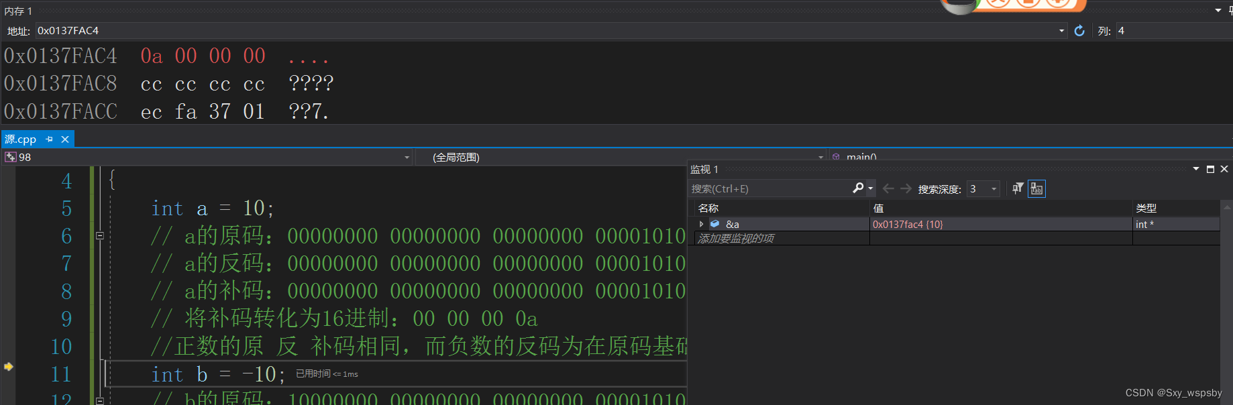Click the value 0x0137fac4 {10}

pos(908,224)
